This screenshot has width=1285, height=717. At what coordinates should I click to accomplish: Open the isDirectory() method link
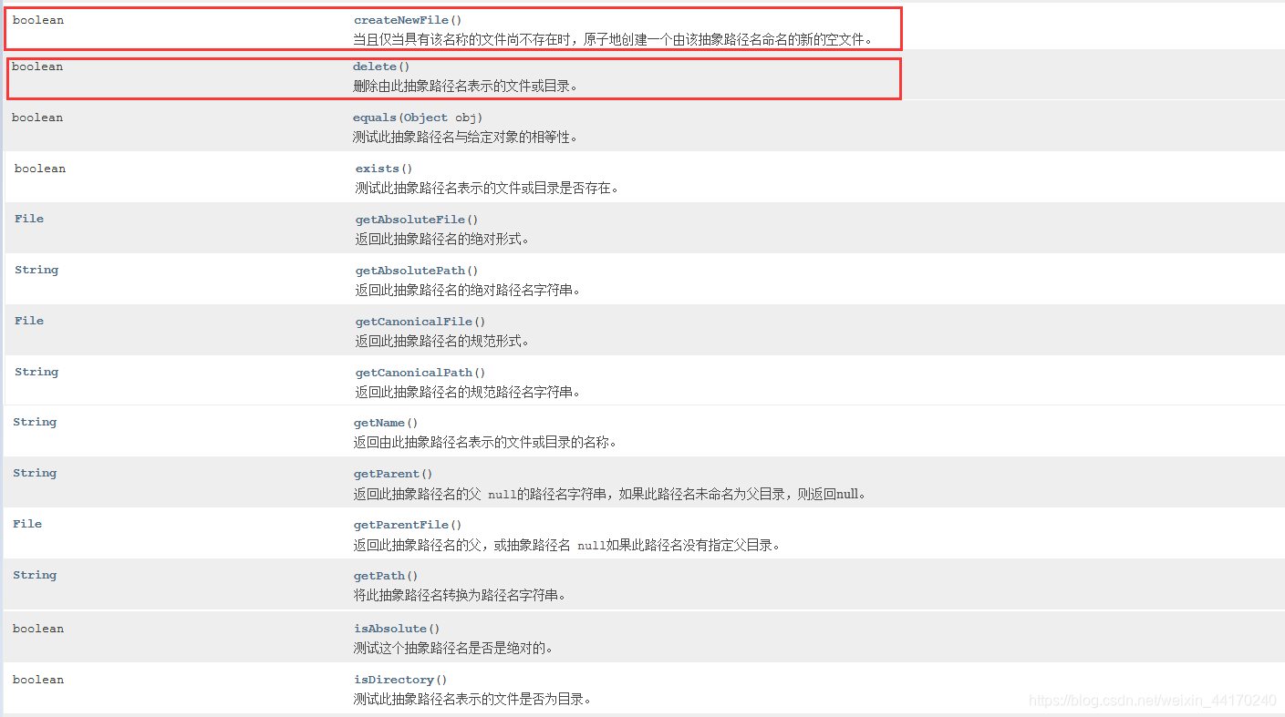400,680
